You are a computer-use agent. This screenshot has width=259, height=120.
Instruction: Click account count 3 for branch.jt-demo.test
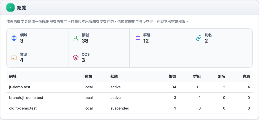(175, 98)
